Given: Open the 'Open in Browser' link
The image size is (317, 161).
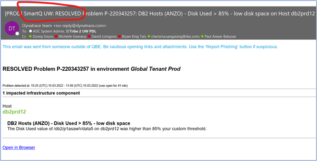Looking at the screenshot, I should 19,148.
